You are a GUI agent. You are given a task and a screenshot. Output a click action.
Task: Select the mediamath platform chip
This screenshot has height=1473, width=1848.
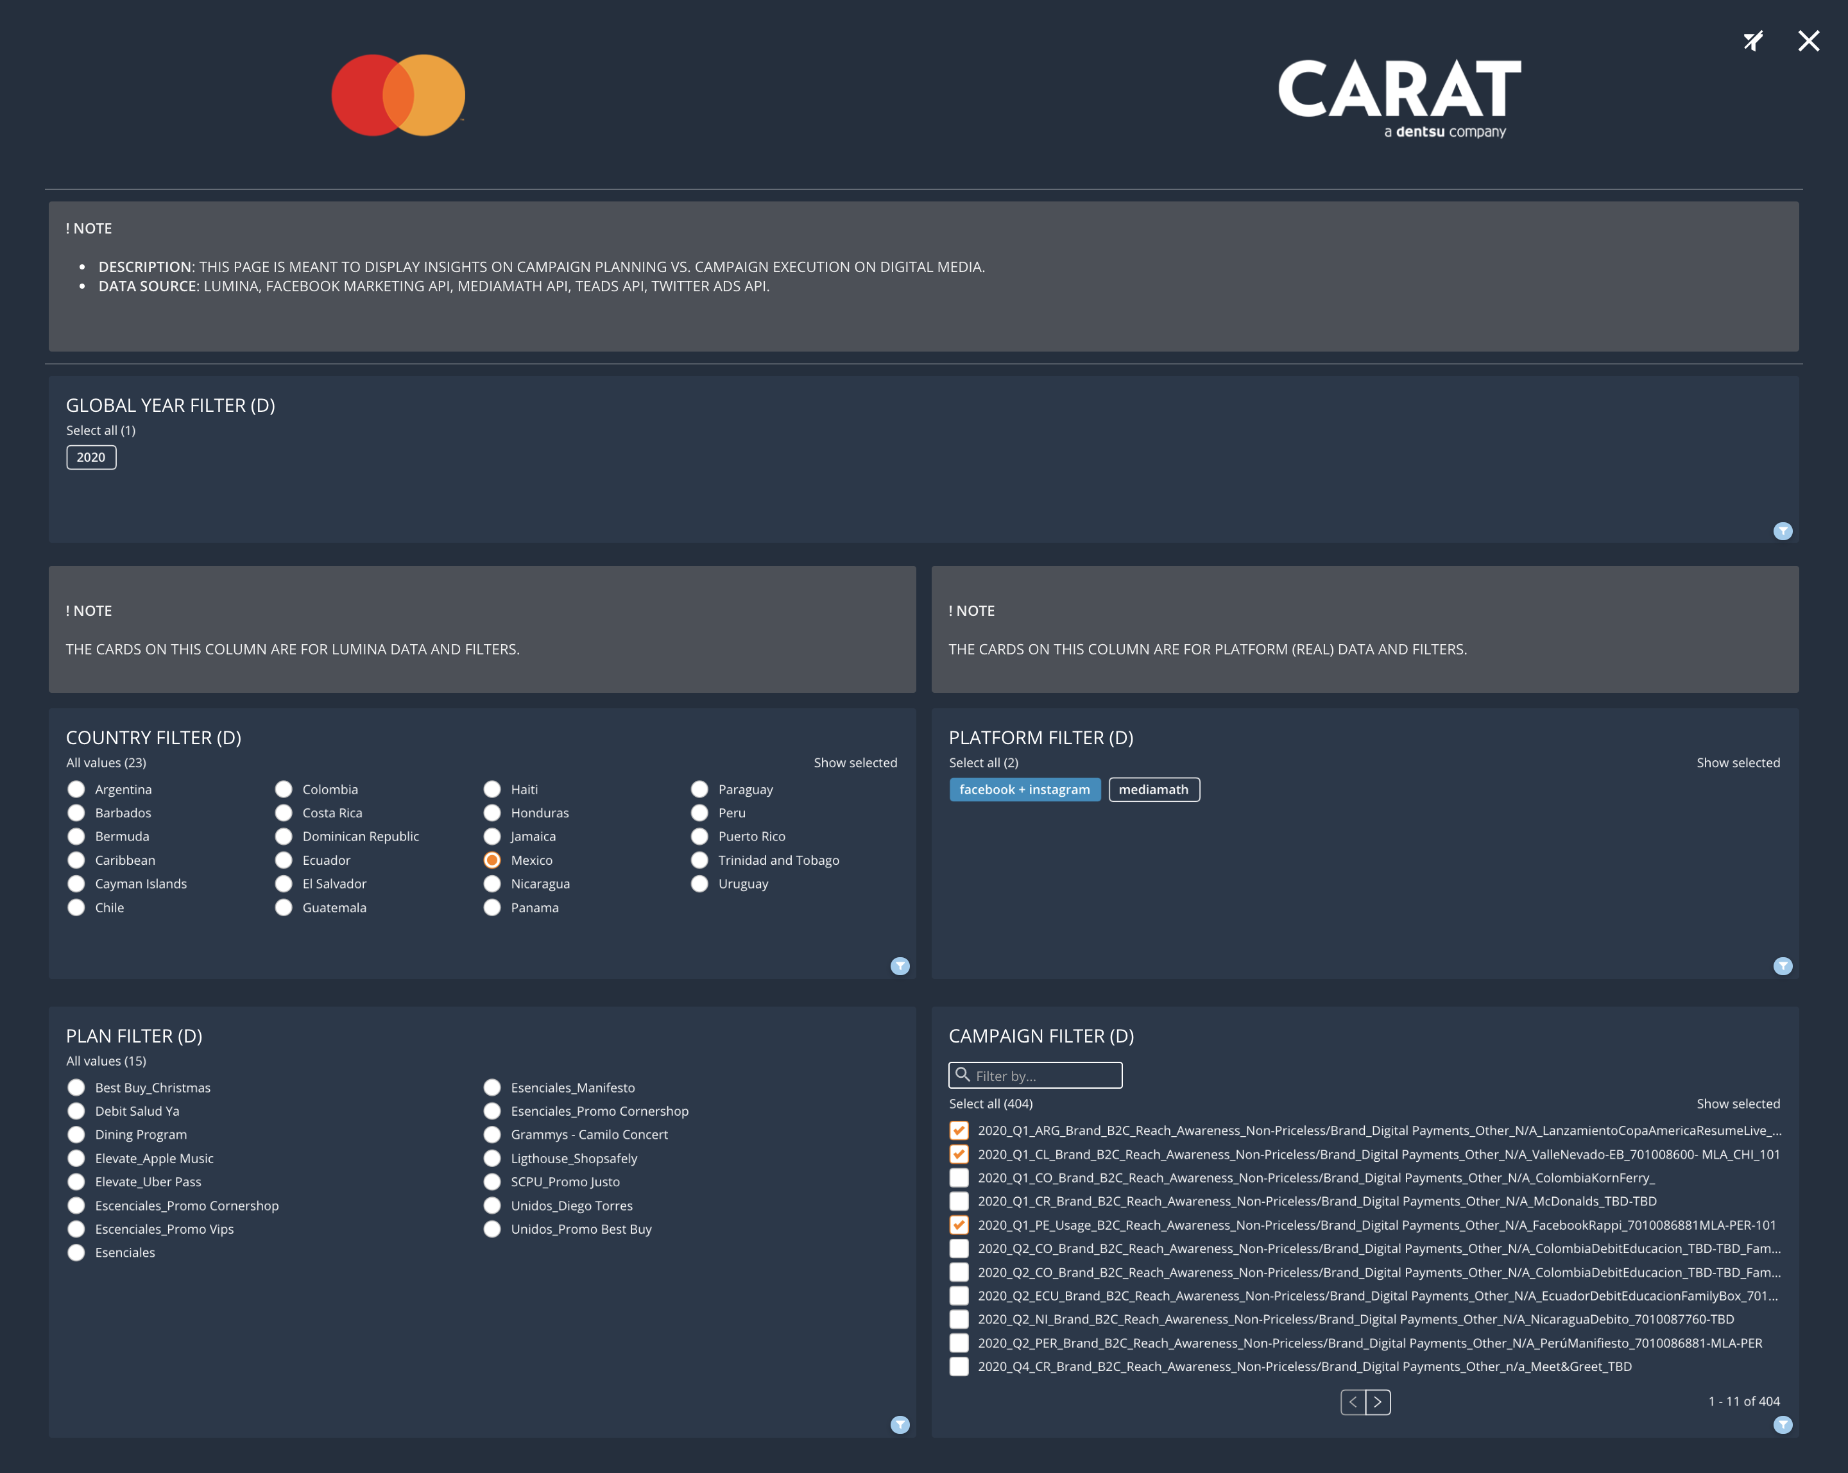pos(1153,789)
